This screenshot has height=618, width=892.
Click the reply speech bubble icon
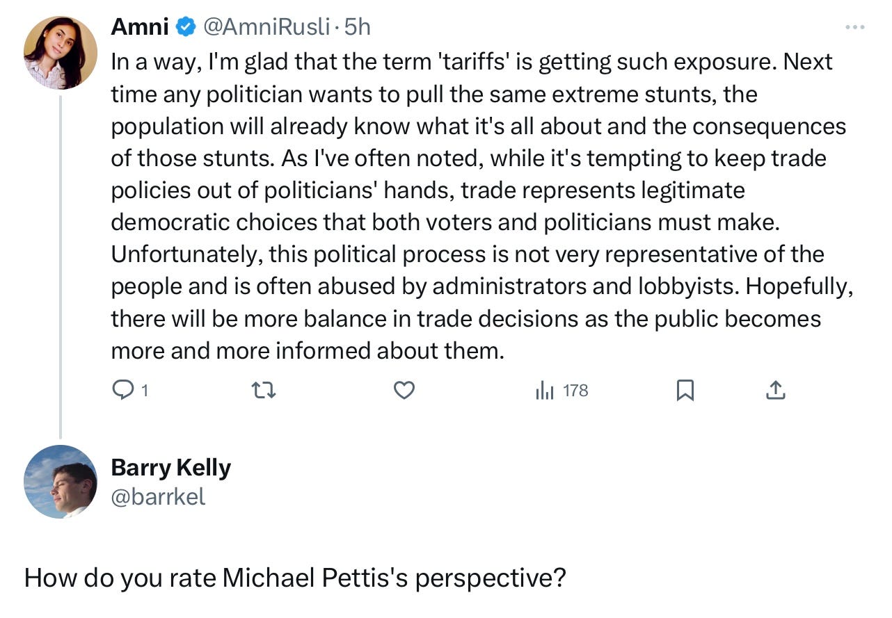point(122,391)
